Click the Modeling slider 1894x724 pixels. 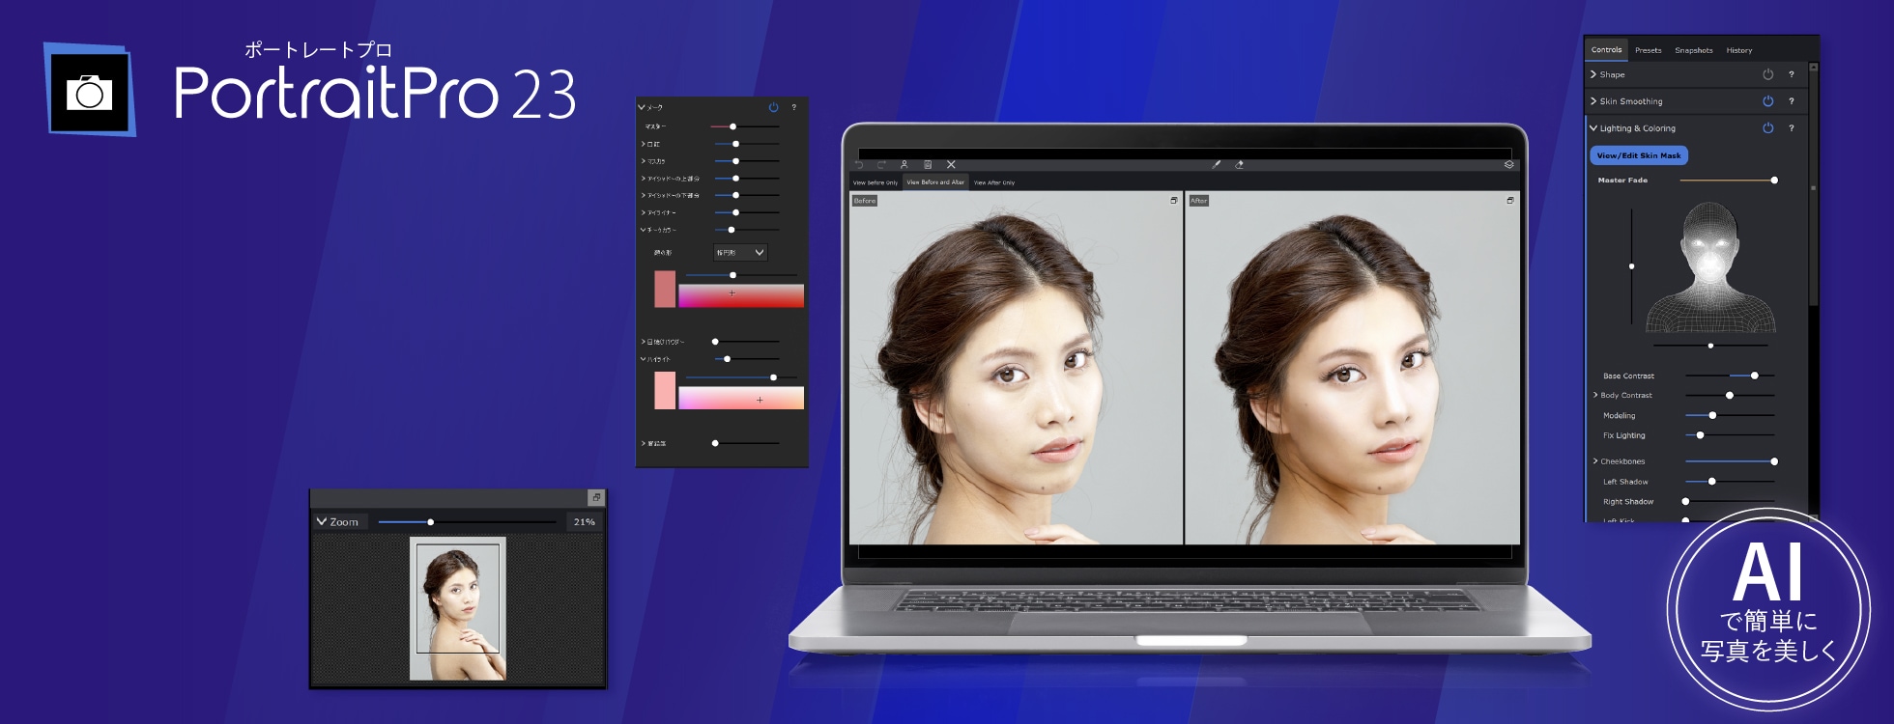click(1730, 415)
